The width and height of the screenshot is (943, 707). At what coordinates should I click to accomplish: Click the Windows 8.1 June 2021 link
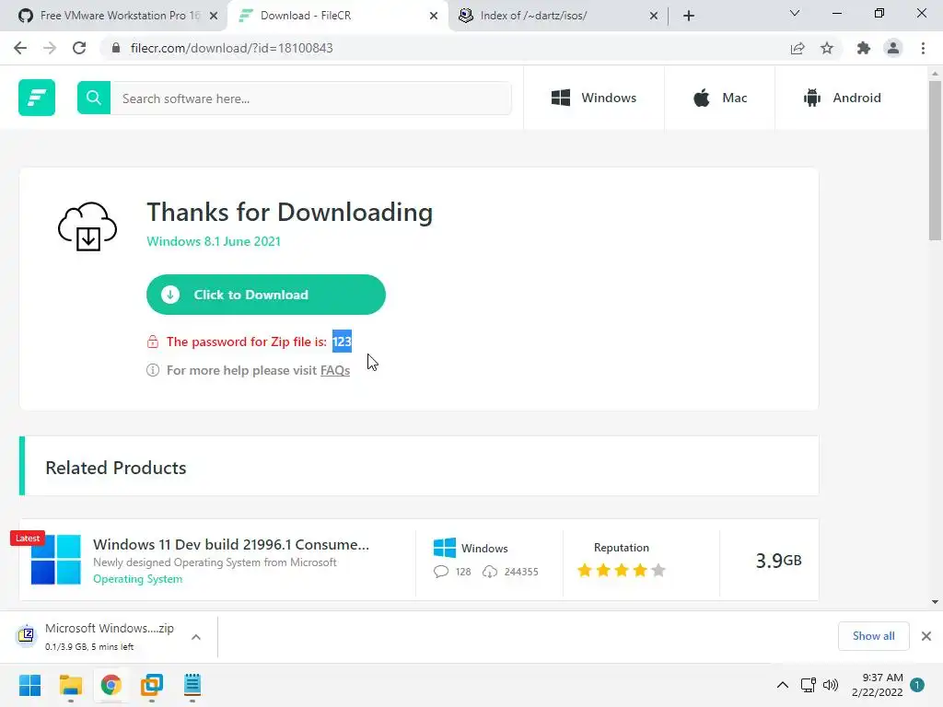tap(214, 241)
